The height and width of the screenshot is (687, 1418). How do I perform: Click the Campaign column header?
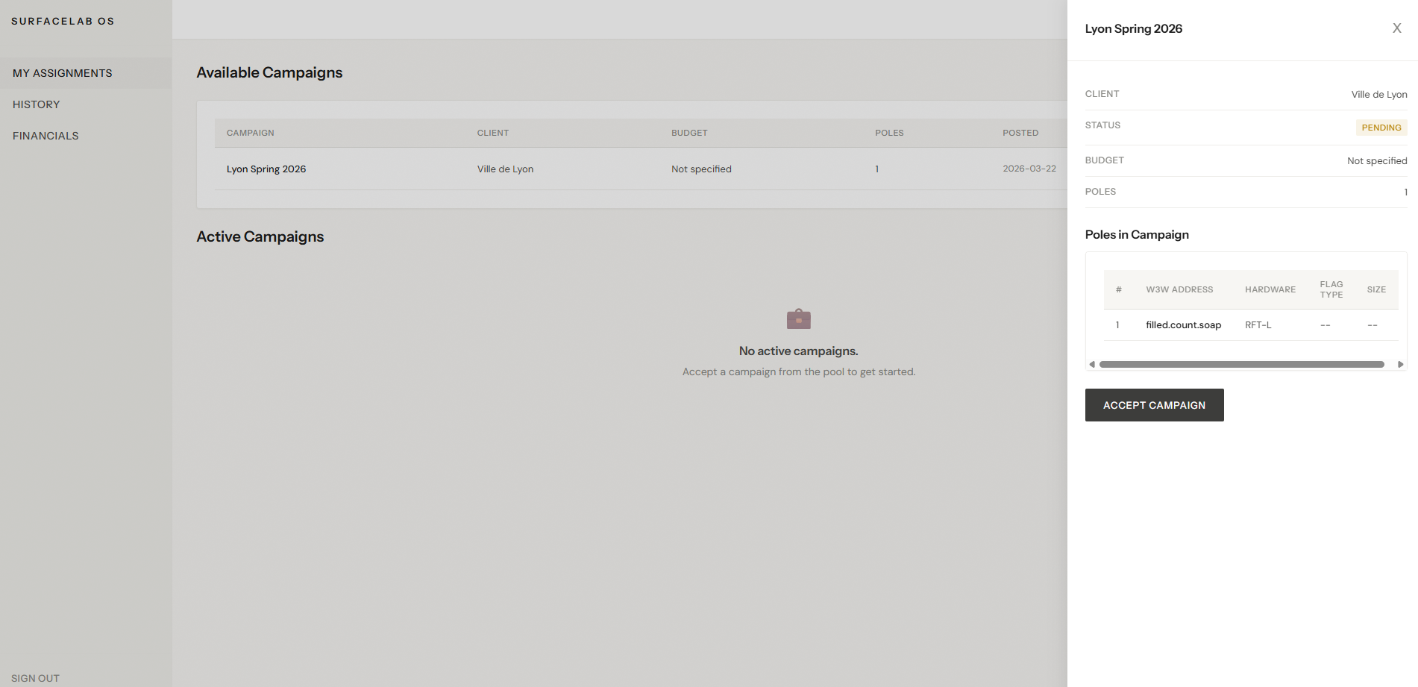pos(251,133)
